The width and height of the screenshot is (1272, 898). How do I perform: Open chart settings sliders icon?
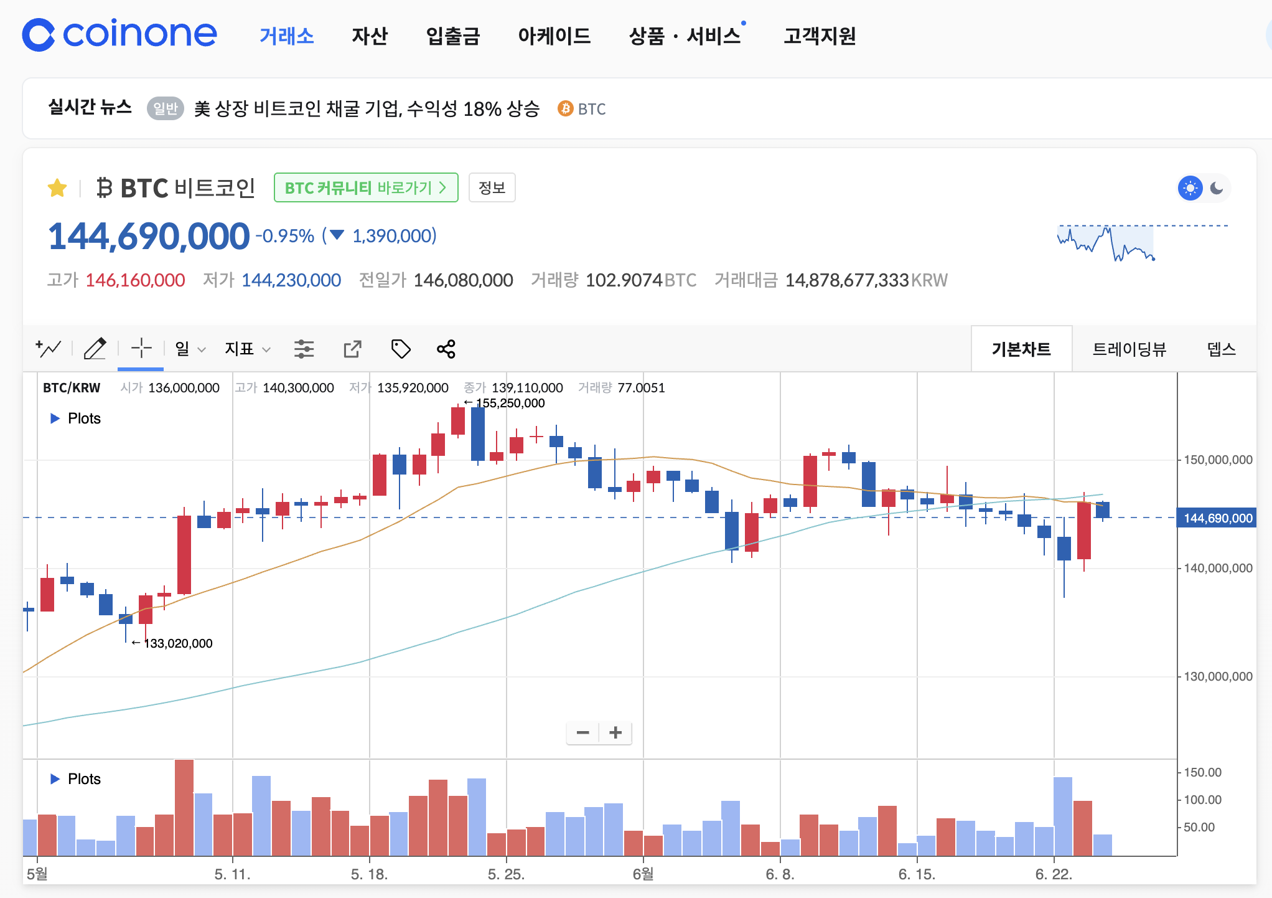[x=304, y=349]
